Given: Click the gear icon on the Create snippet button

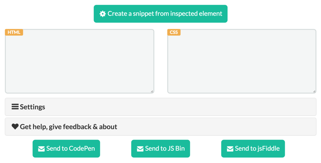Looking at the screenshot, I should 103,14.
